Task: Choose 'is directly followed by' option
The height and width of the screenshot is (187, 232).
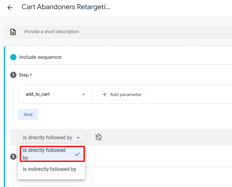Action: [x=48, y=154]
